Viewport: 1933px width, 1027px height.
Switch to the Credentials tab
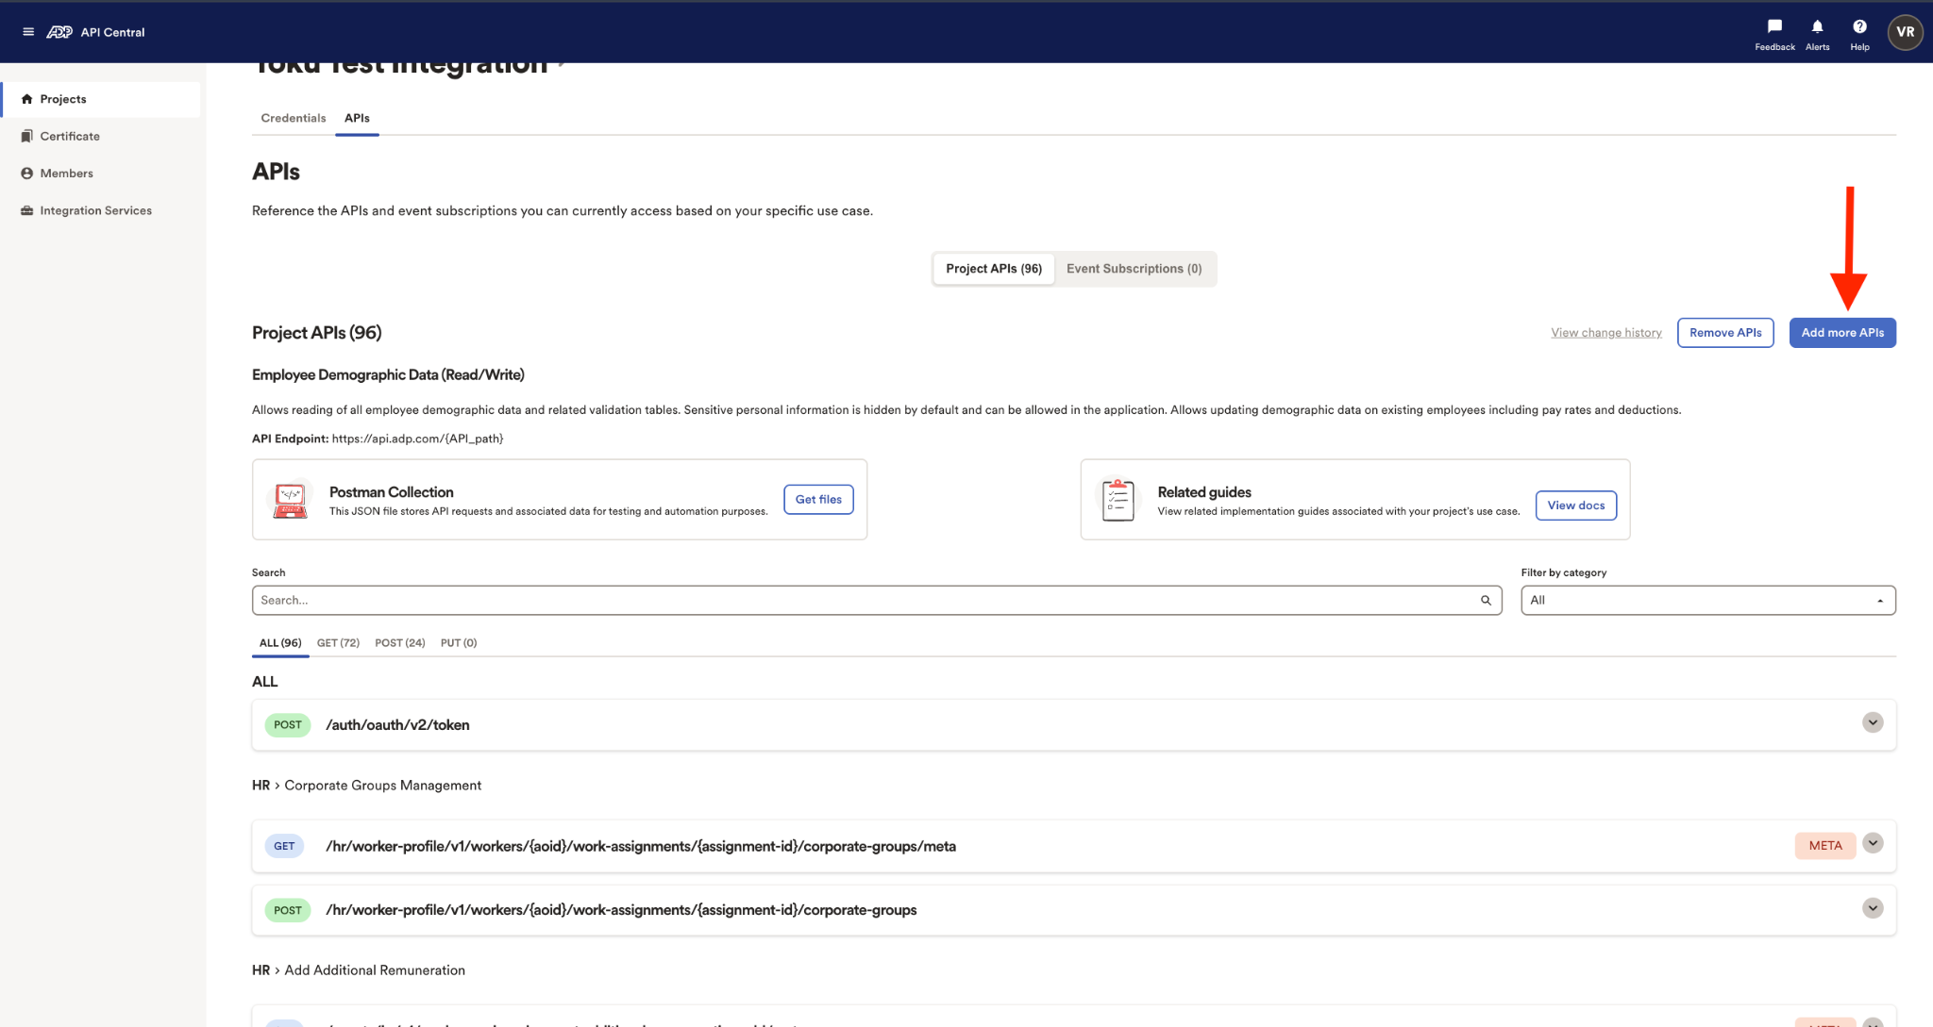(293, 118)
